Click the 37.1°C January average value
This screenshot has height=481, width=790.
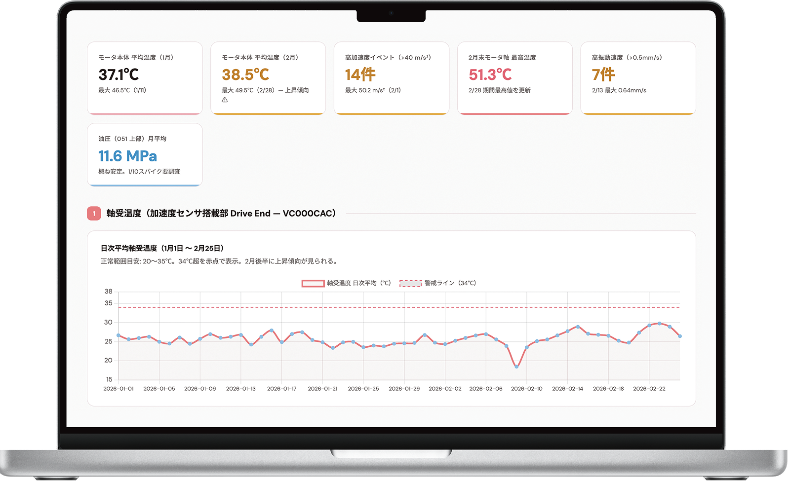click(x=118, y=74)
